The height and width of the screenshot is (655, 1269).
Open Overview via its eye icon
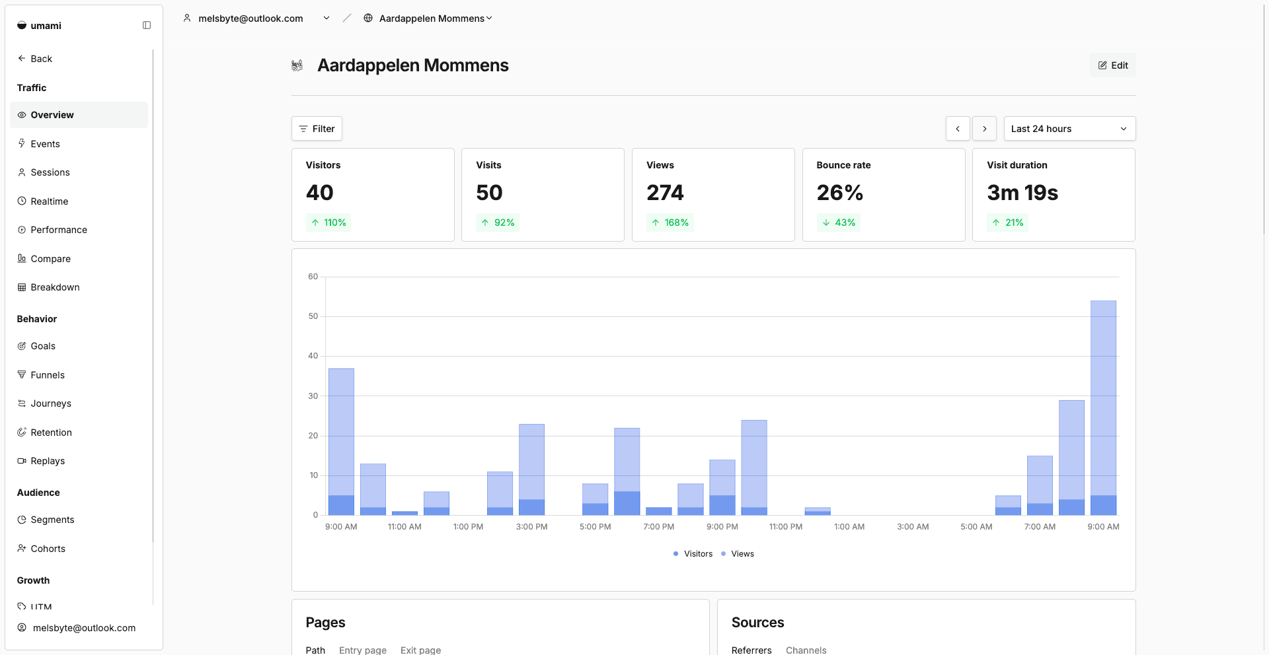click(22, 115)
